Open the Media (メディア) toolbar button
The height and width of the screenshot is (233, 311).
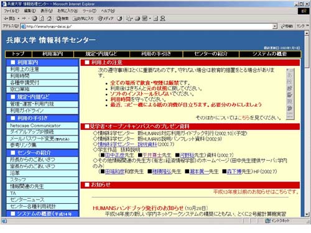[x=106, y=19]
